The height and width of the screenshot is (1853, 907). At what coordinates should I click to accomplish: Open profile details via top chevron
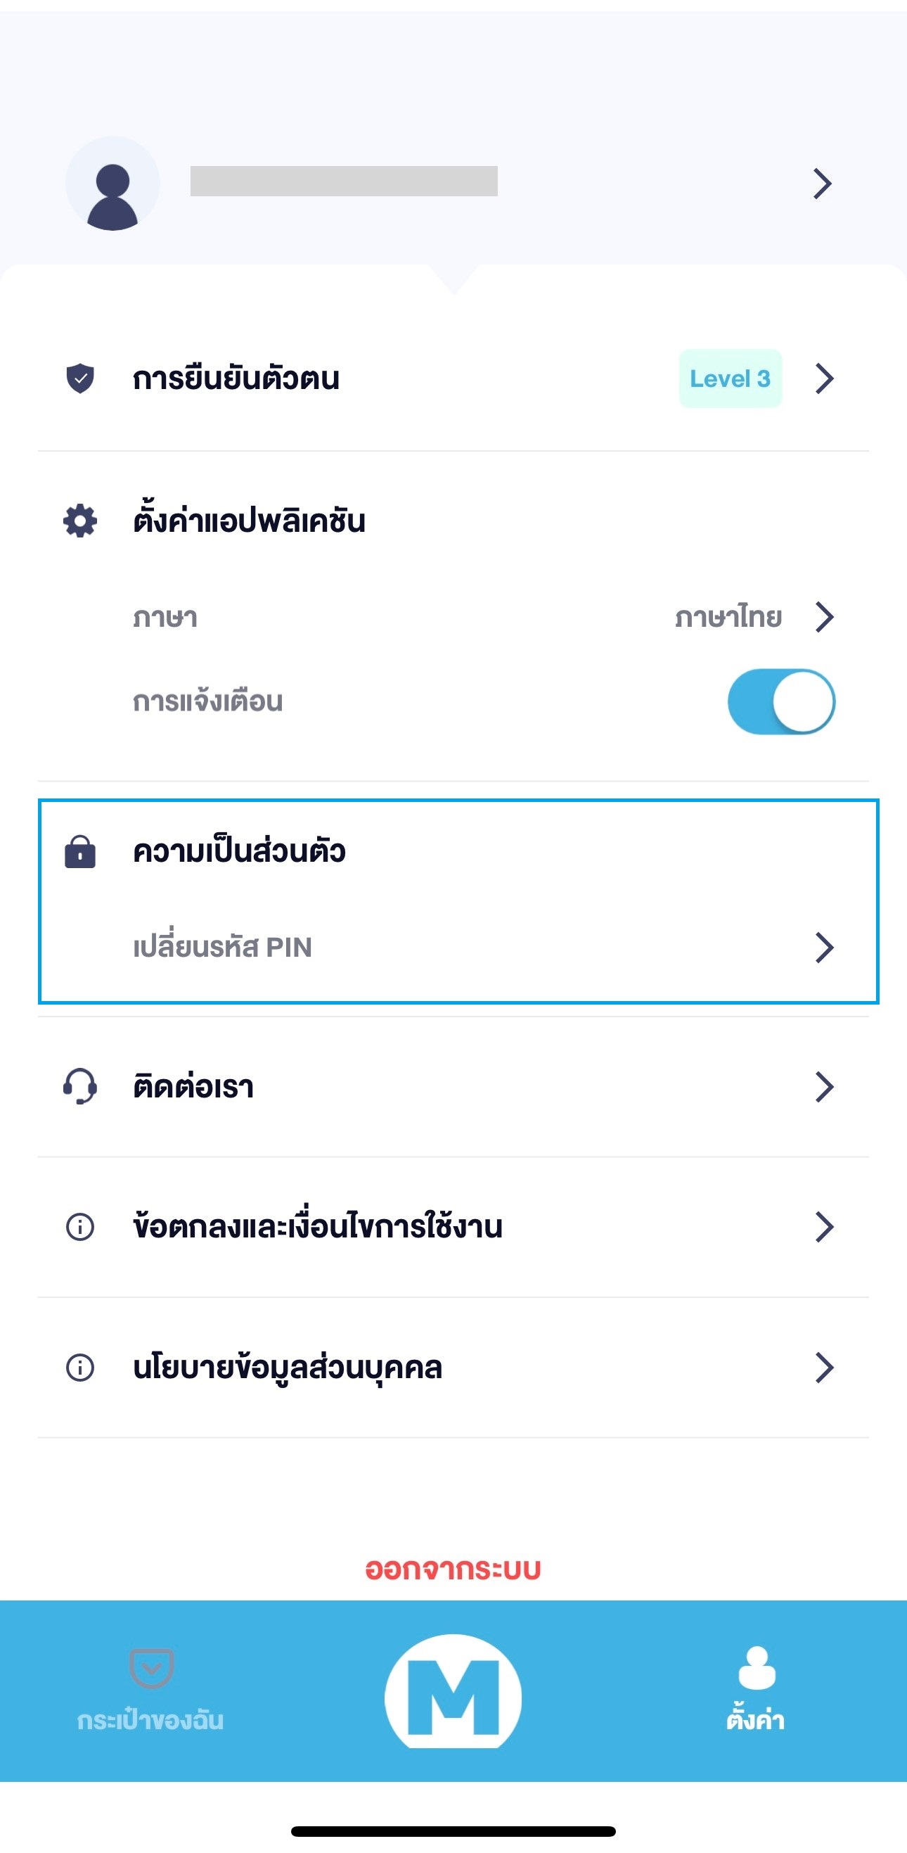point(822,184)
